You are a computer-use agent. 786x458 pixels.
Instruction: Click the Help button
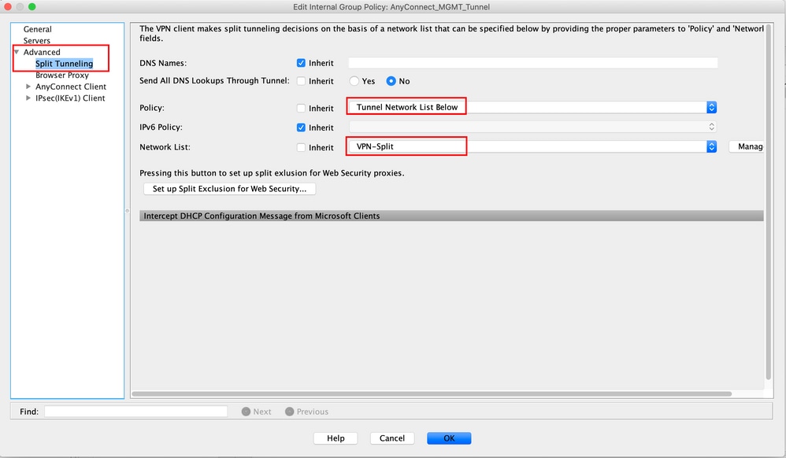[x=336, y=438]
